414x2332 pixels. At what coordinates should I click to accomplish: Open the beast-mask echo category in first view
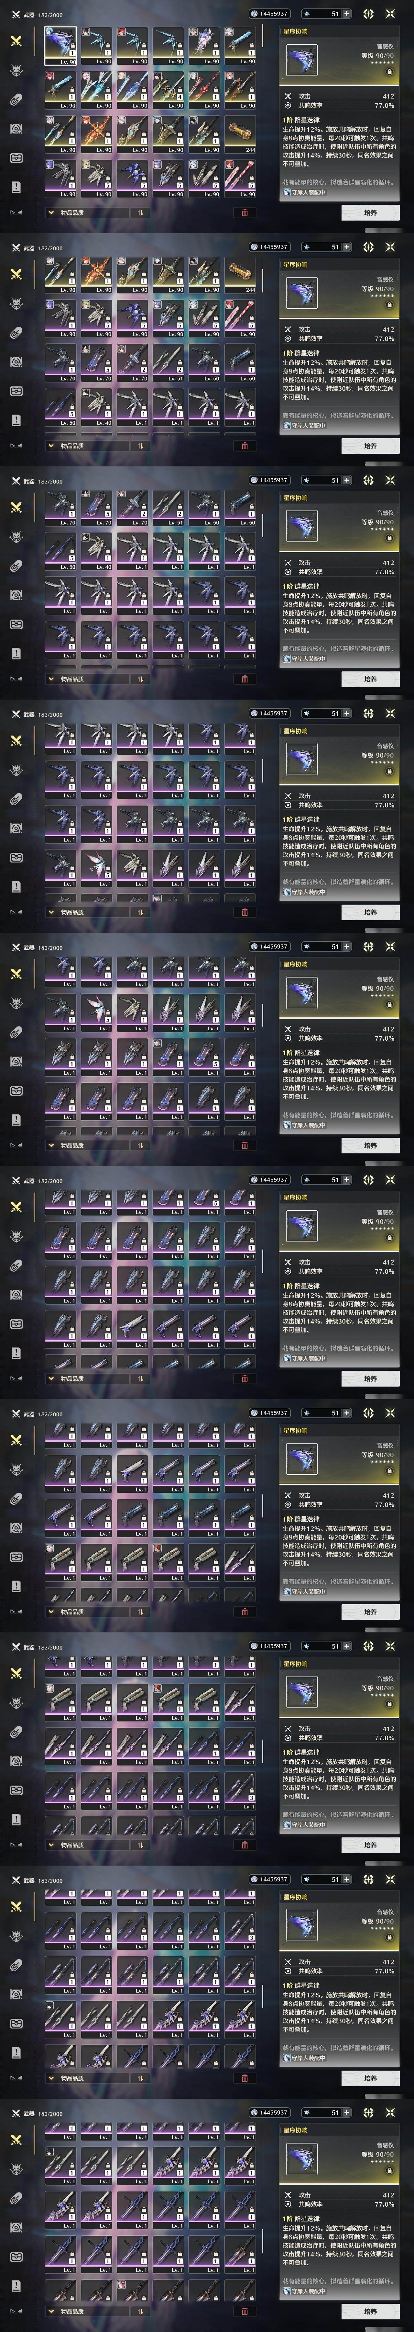16,71
